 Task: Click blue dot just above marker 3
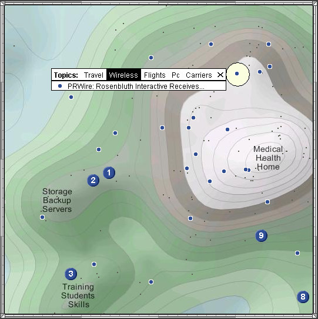click(94, 264)
